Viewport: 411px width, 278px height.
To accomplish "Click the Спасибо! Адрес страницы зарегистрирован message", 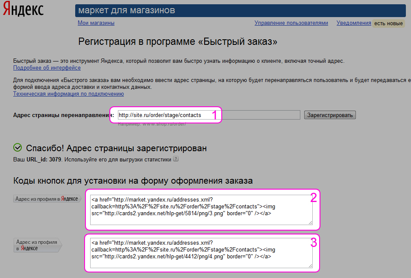I will [x=116, y=148].
